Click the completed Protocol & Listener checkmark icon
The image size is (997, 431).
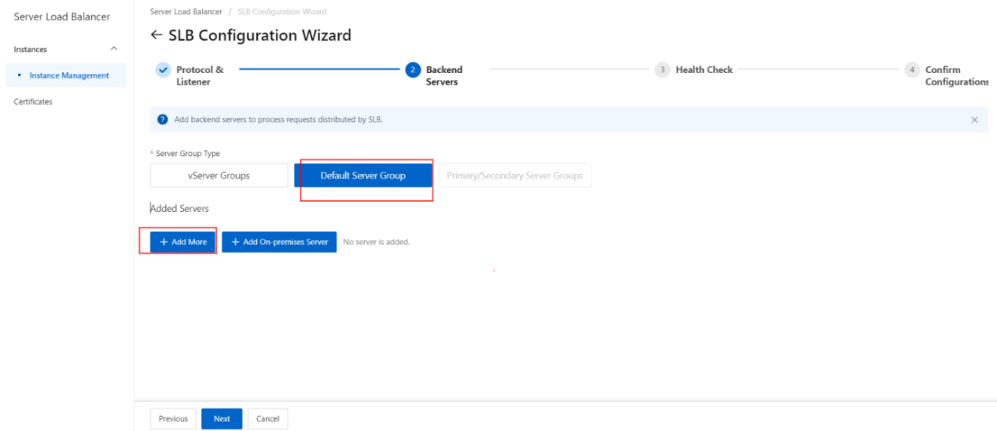(163, 70)
